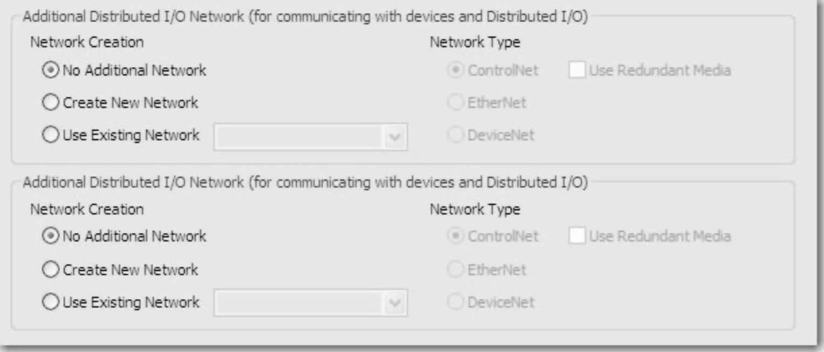
Task: Expand lower existing network dropdown arrow
Action: 396,303
